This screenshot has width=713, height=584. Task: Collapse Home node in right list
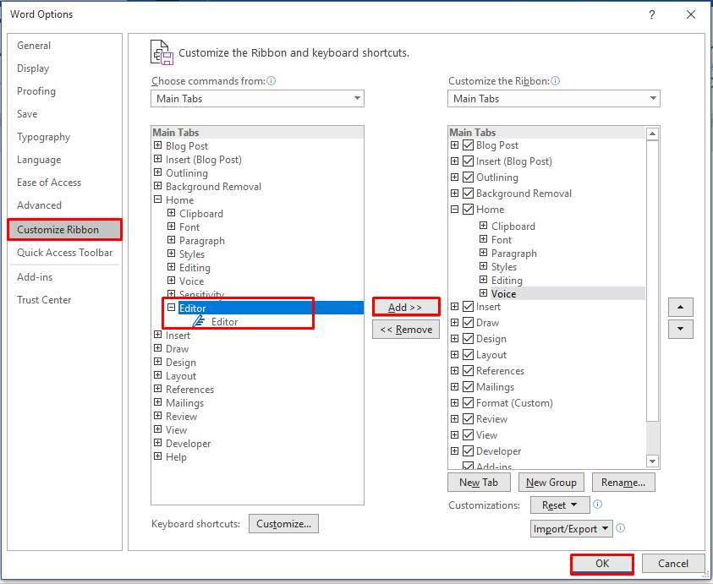(x=454, y=210)
